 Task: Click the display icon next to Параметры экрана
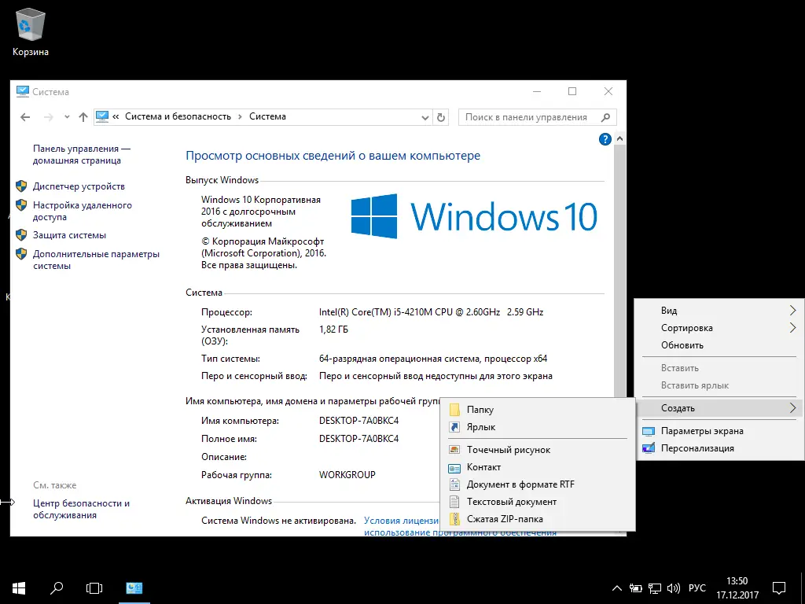(649, 432)
